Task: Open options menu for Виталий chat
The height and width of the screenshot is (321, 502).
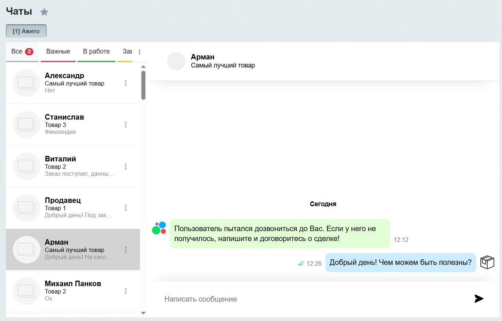Action: [126, 167]
